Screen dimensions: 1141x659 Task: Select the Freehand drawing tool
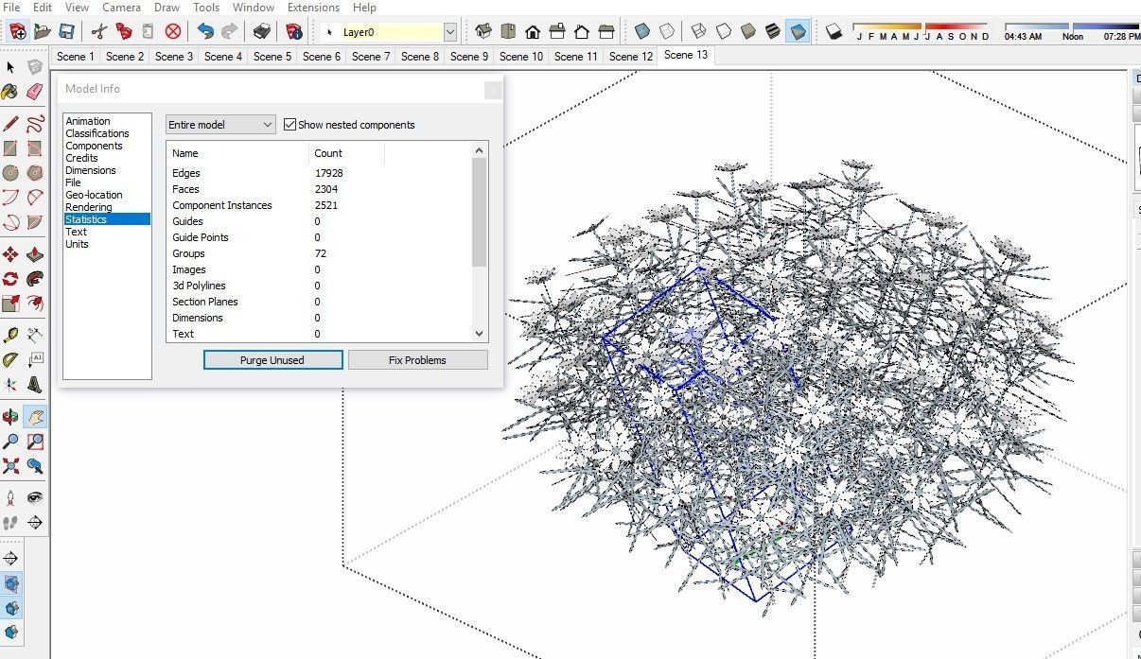click(x=35, y=123)
